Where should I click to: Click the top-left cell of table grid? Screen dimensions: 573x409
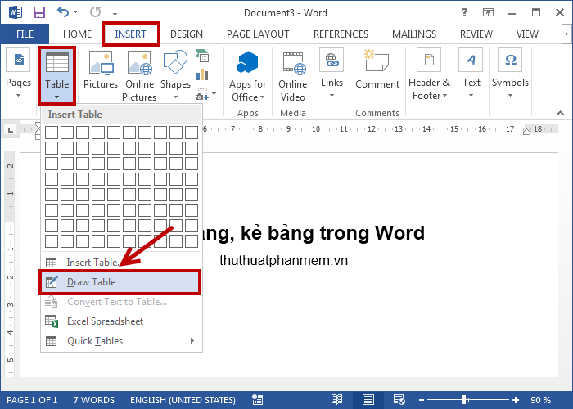click(52, 133)
